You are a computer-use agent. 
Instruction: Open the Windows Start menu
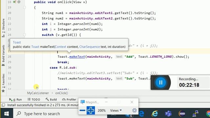(x=7, y=114)
